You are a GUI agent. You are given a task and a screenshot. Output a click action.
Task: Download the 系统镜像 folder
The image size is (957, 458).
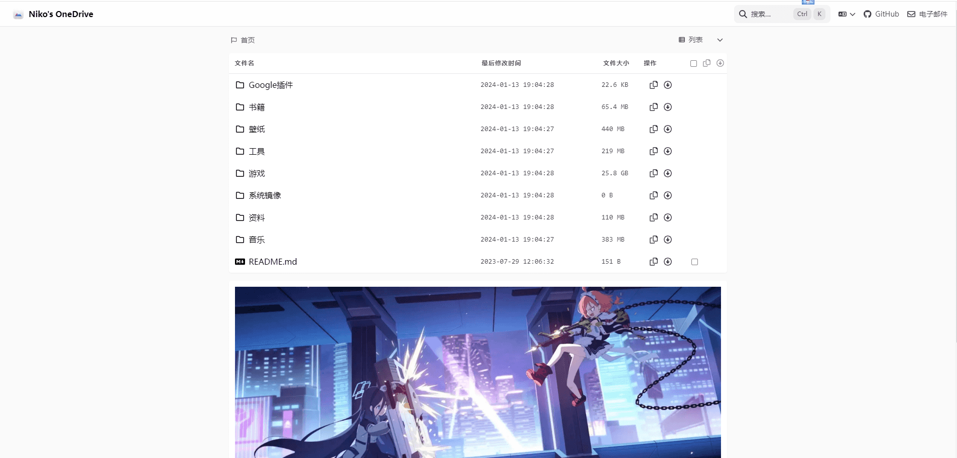coord(668,195)
